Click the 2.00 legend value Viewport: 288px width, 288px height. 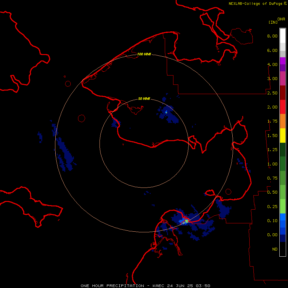[272, 107]
